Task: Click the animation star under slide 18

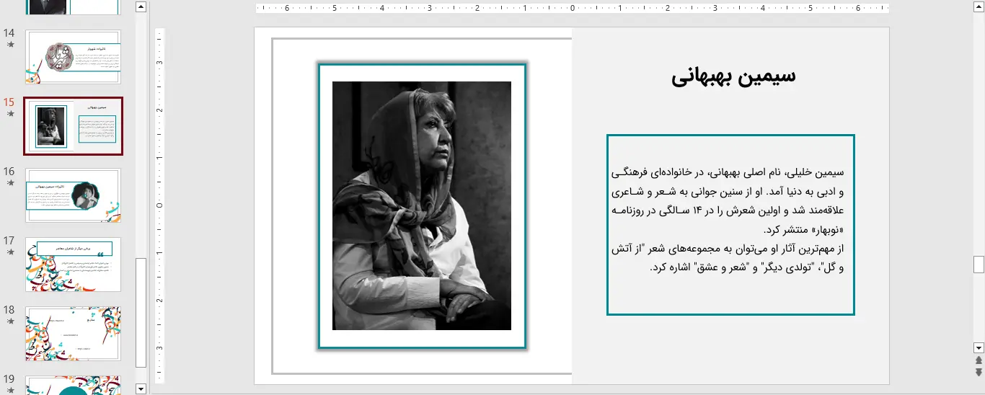Action: tap(10, 321)
